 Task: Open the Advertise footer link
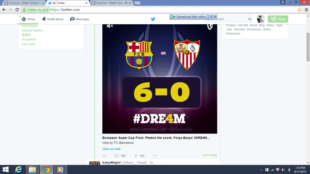coord(239,29)
